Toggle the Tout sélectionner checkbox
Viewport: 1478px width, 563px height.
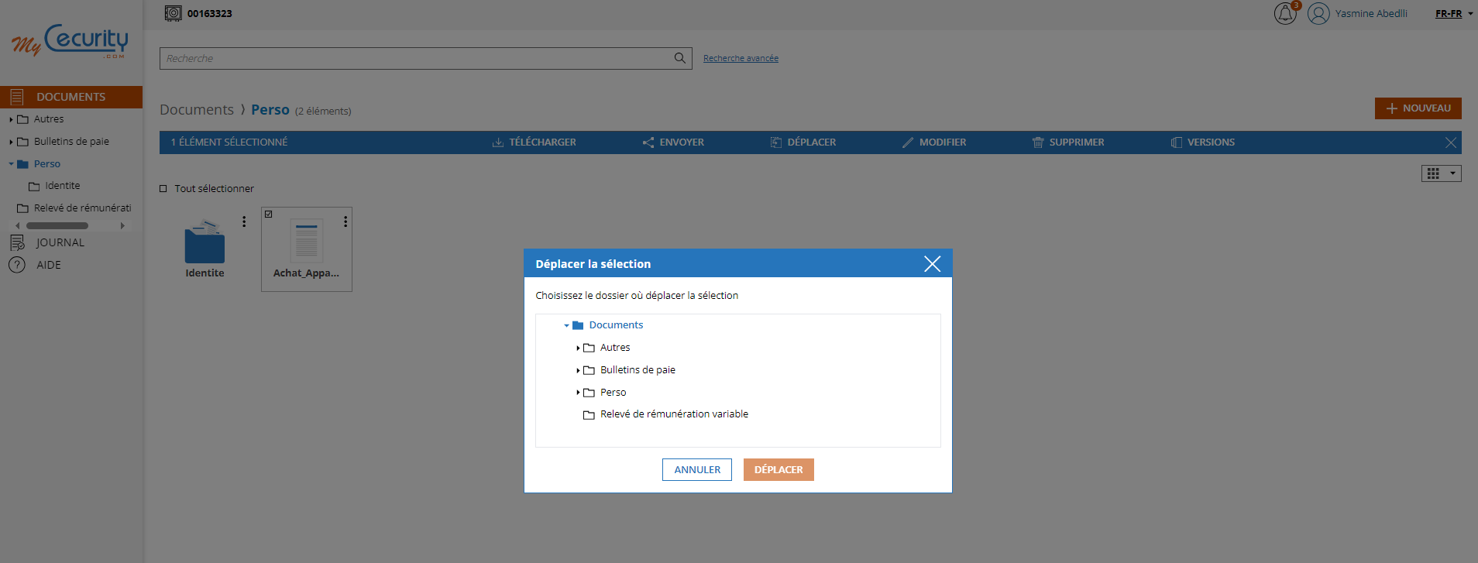click(x=163, y=189)
